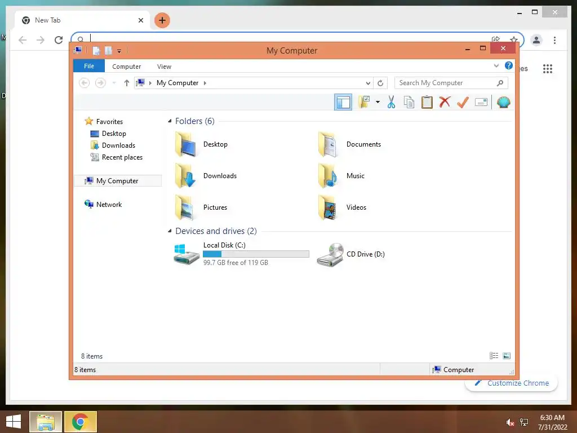Open the Google apps grid in Chrome
Screen dimensions: 577x433
point(548,68)
